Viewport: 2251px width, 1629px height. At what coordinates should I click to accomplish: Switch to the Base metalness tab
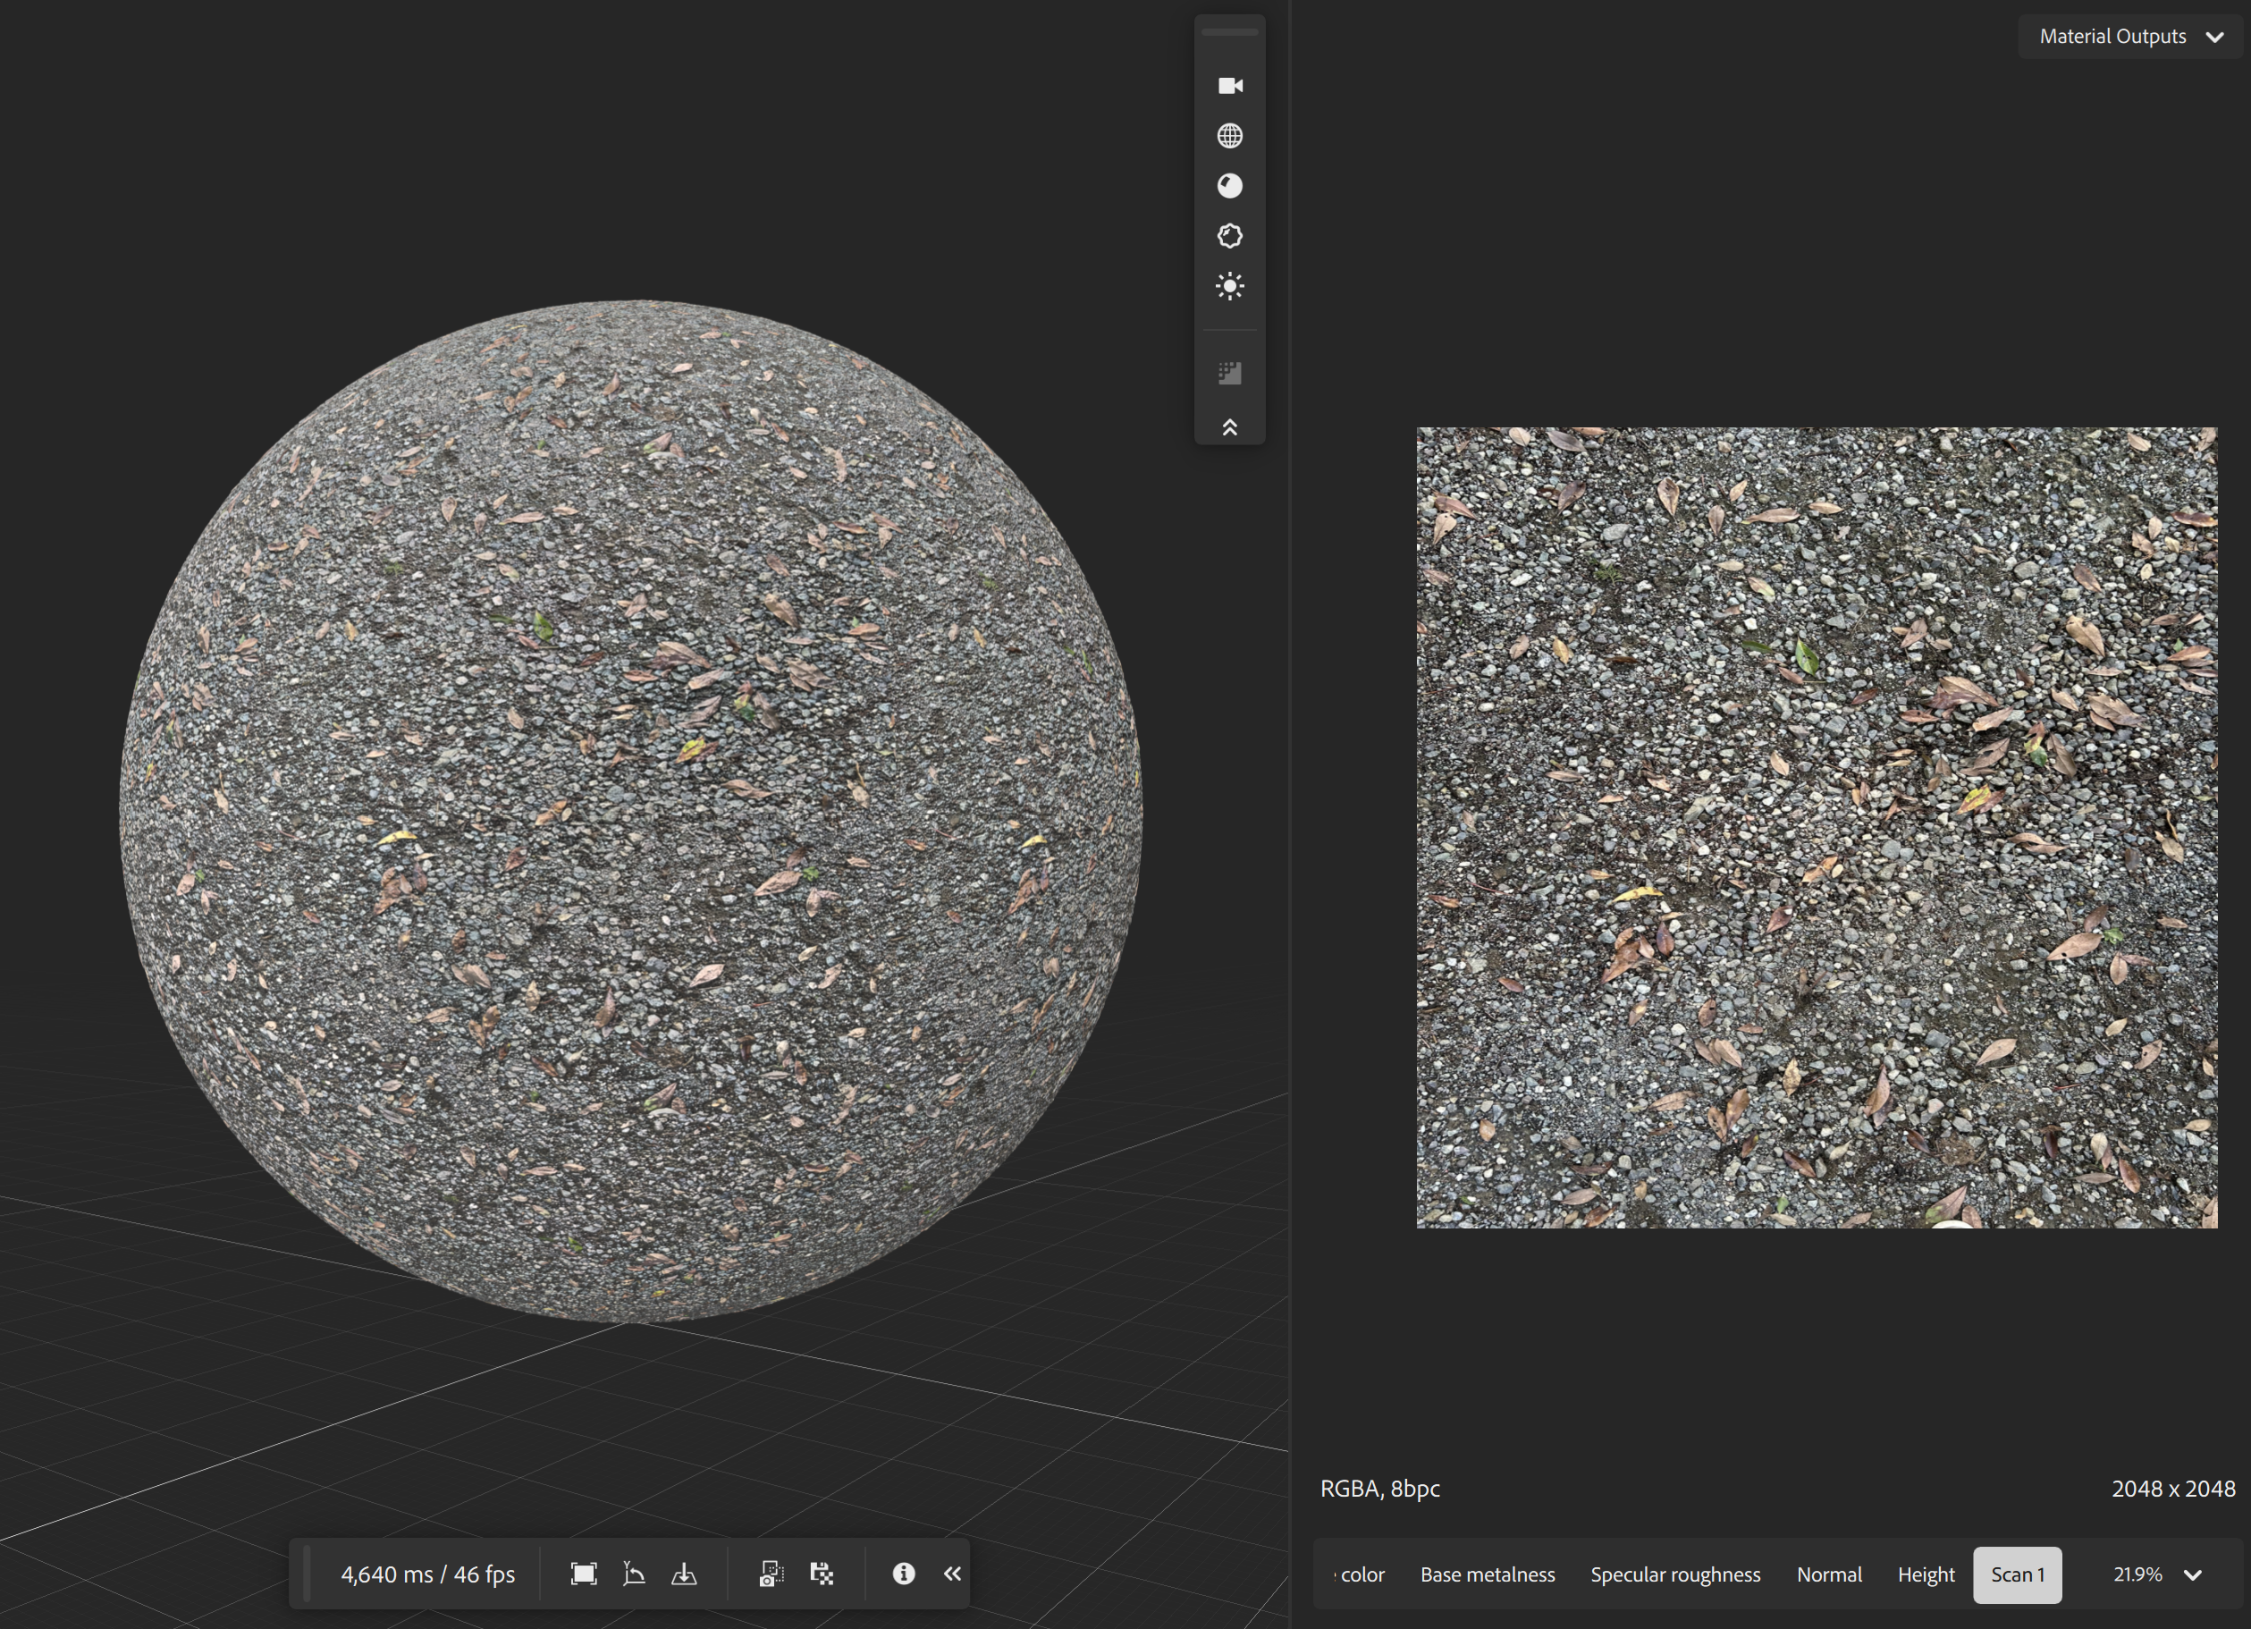[x=1487, y=1574]
